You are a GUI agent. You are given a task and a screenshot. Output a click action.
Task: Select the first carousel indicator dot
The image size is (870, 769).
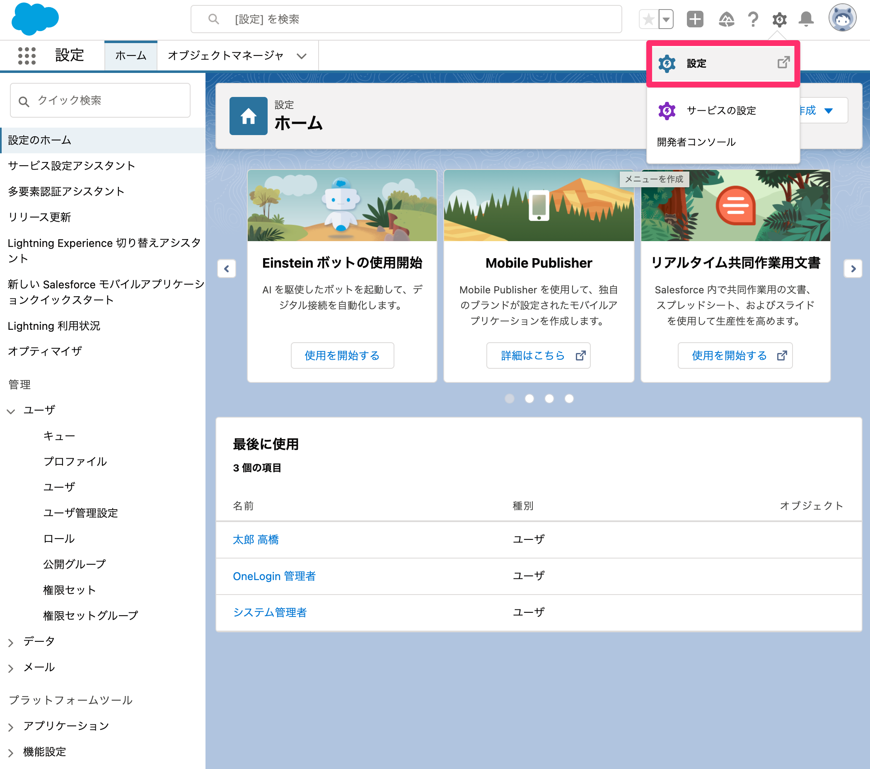tap(510, 398)
